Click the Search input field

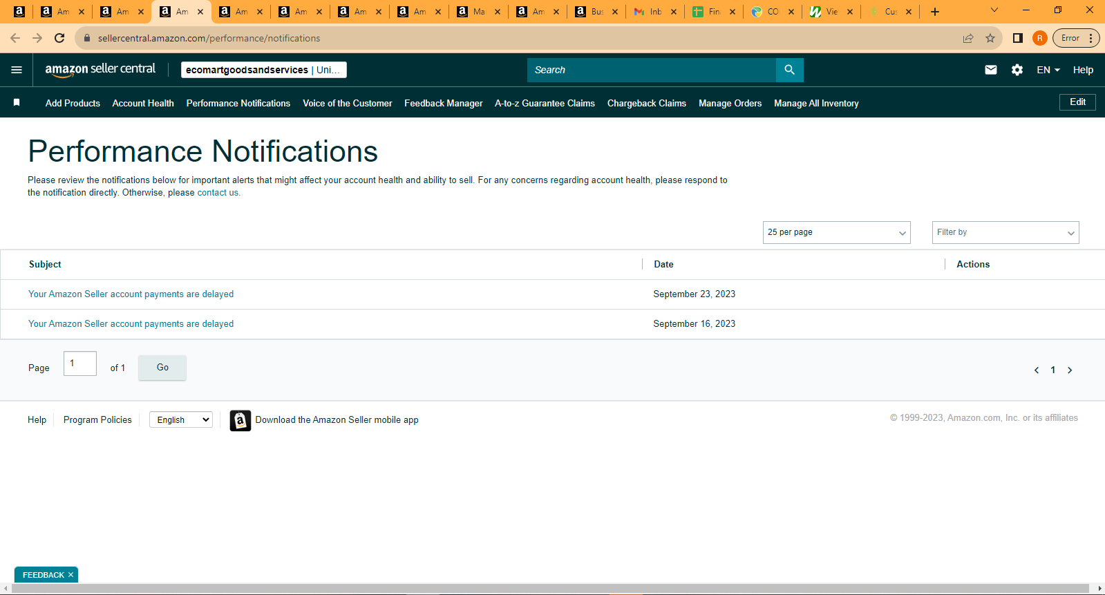[x=652, y=70]
